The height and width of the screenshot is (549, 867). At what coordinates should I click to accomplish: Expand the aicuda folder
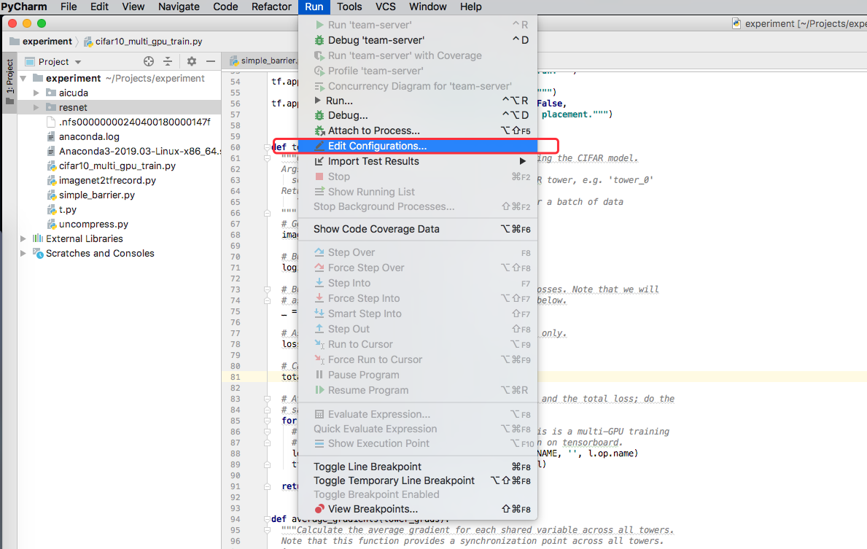pos(37,93)
